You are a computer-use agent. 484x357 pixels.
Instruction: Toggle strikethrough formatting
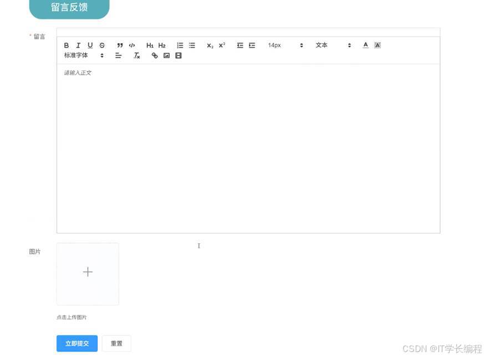pyautogui.click(x=102, y=45)
